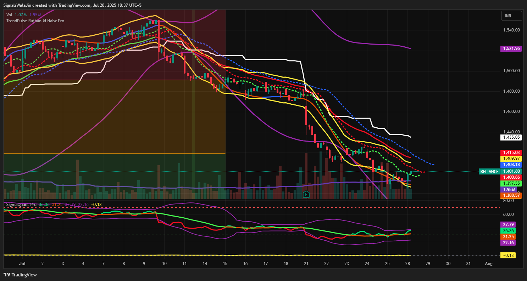Click the Aug label on time axis
The image size is (527, 281).
(x=489, y=264)
